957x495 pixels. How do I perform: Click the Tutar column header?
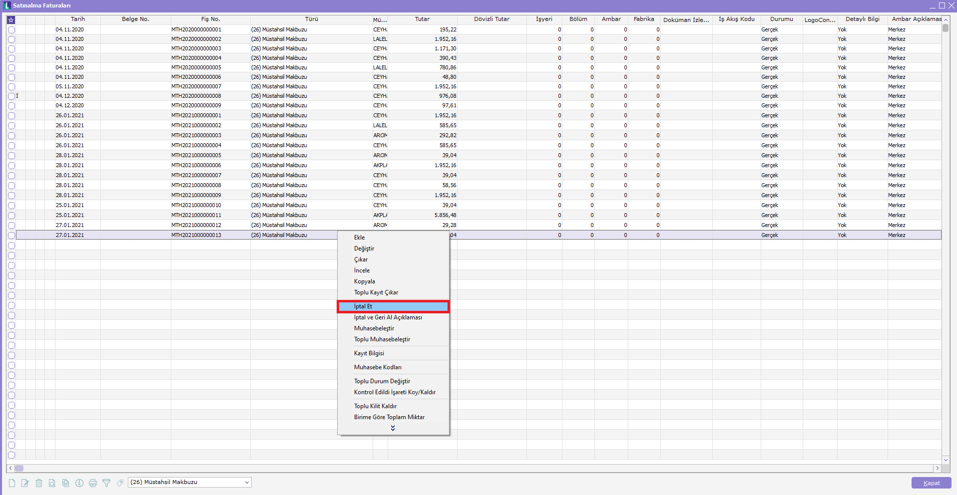(422, 19)
